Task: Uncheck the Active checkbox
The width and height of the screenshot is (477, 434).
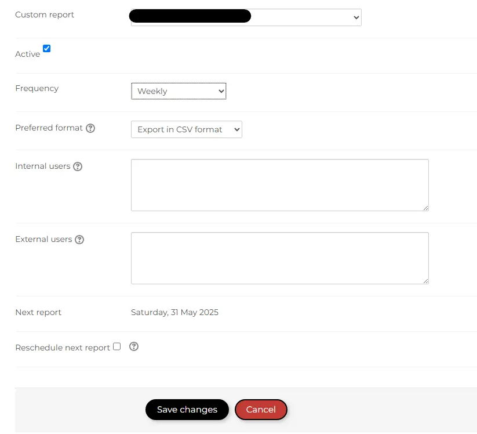Action: [47, 49]
